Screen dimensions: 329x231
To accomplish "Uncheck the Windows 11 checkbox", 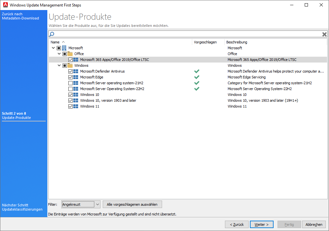I will pyautogui.click(x=71, y=106).
